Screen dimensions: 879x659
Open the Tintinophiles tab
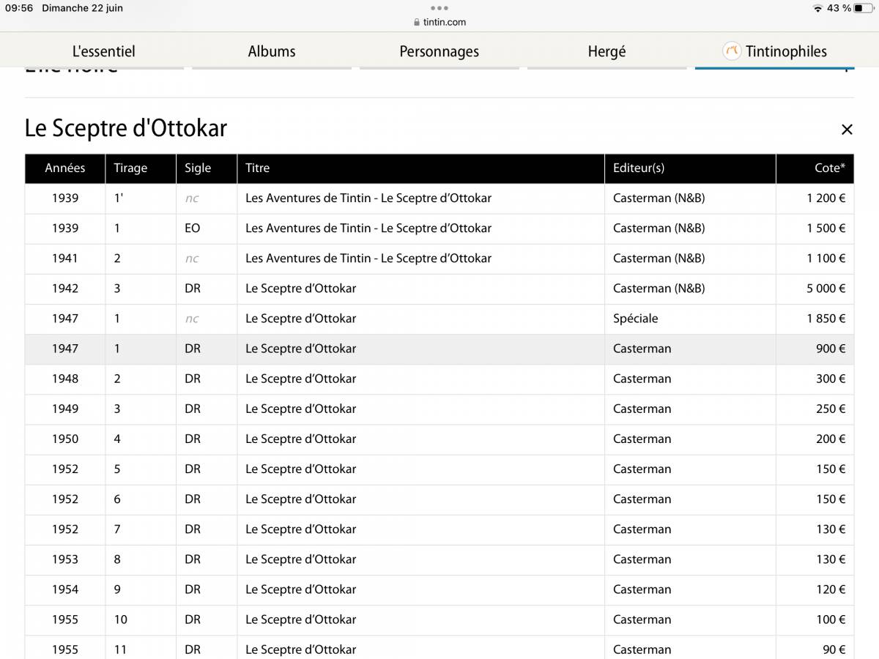point(785,51)
